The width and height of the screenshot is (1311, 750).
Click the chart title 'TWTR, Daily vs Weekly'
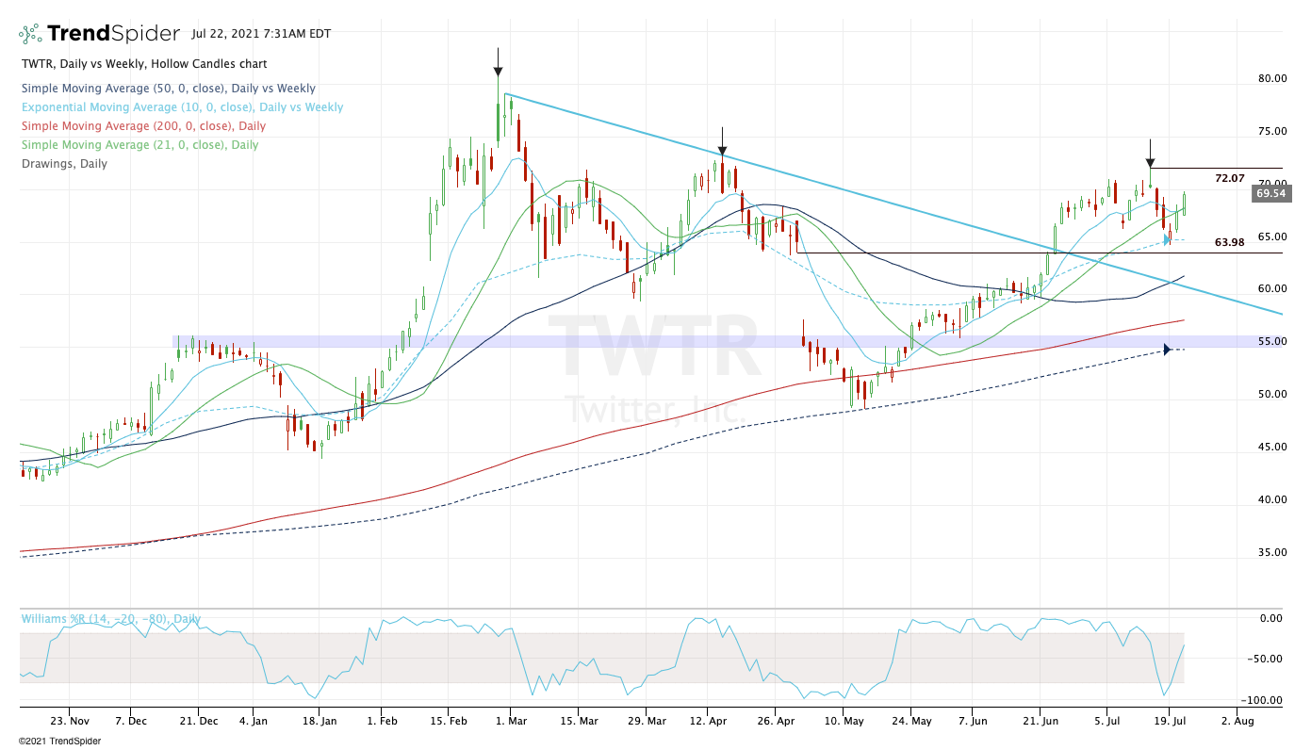click(x=143, y=64)
